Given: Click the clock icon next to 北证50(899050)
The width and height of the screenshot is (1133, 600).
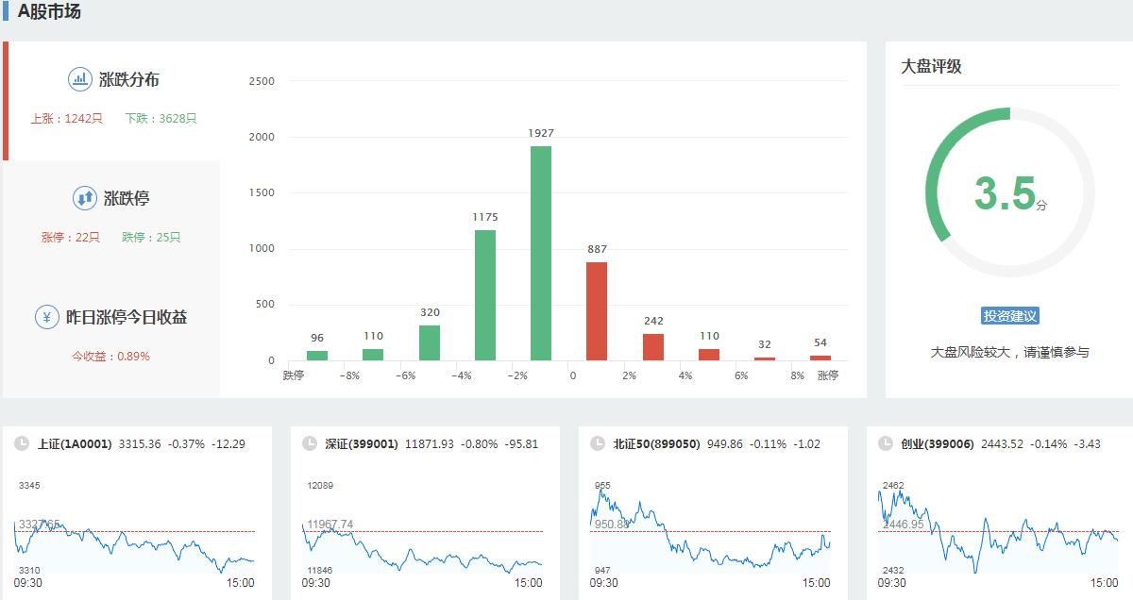Looking at the screenshot, I should (597, 443).
